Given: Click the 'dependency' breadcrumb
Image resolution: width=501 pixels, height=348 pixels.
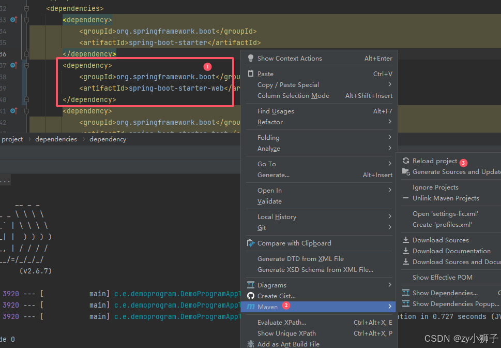Looking at the screenshot, I should coord(108,139).
